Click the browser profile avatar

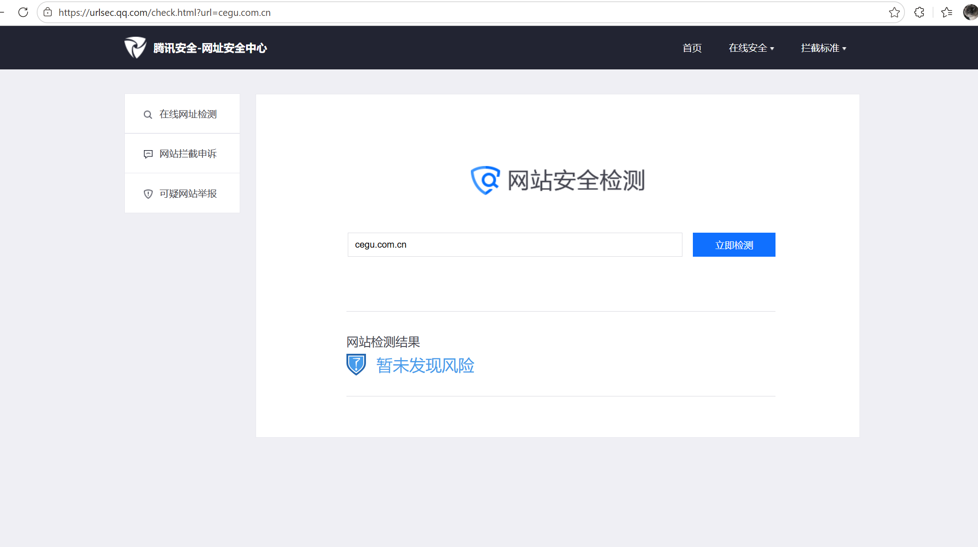[x=970, y=12]
